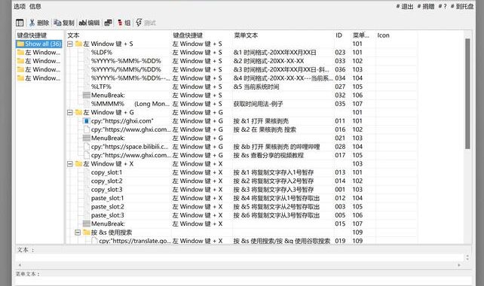
Task: Toggle the panel layout icon in the toolbar
Action: (20, 23)
